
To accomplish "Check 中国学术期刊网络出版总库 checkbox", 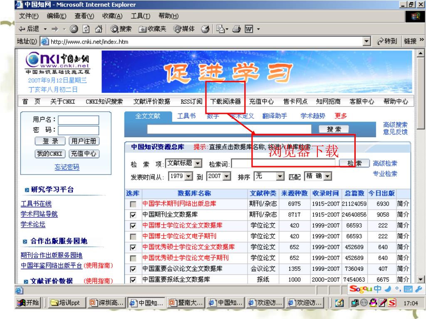I will [133, 204].
